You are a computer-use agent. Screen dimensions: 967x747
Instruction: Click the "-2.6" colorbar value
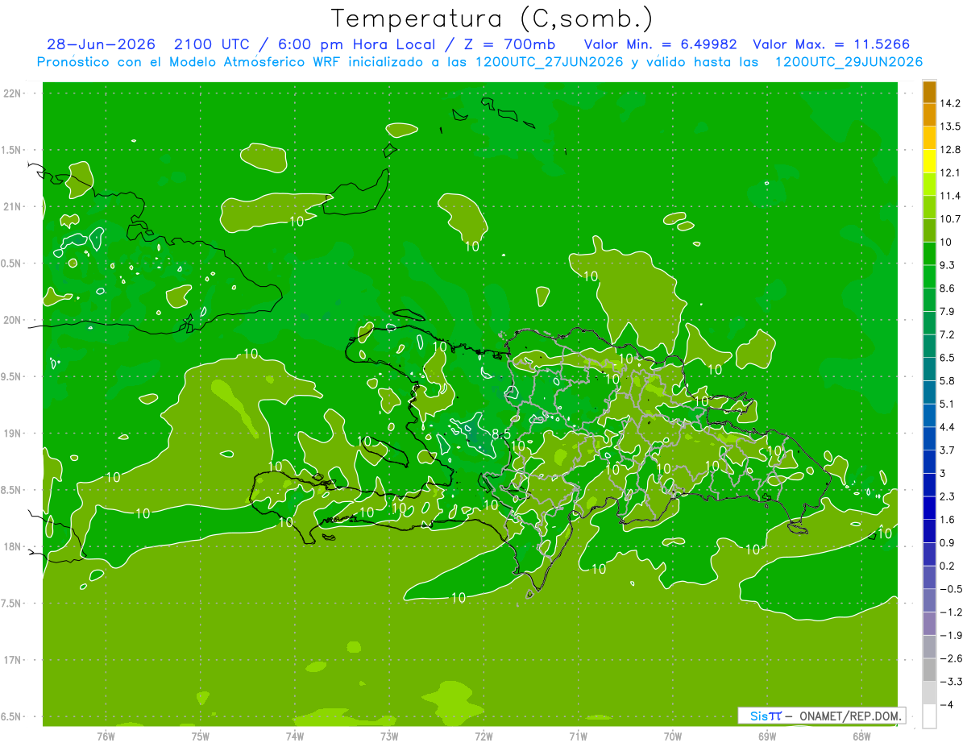949,658
